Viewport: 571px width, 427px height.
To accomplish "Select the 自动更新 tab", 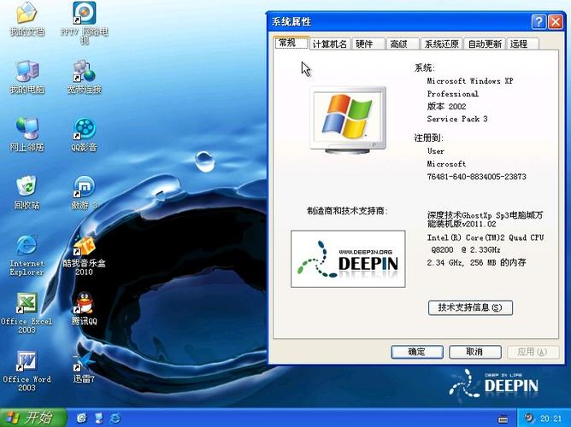I will tap(485, 44).
